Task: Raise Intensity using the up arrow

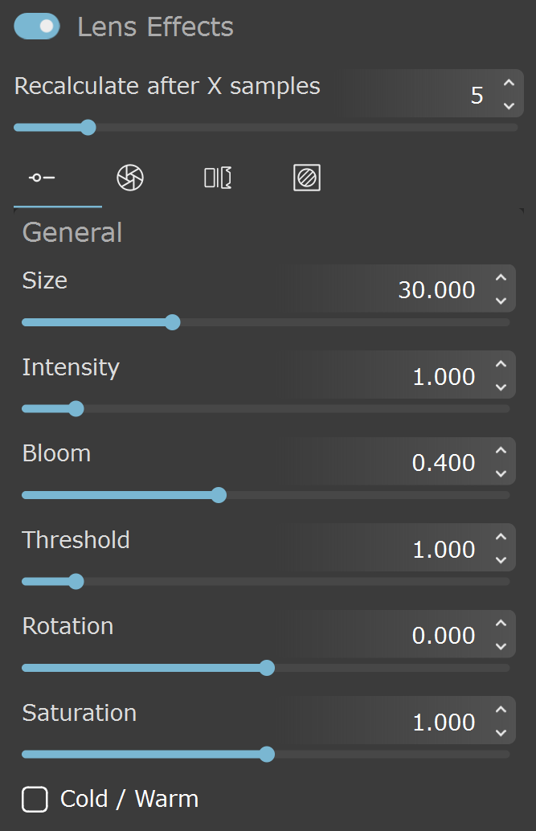Action: (x=501, y=363)
